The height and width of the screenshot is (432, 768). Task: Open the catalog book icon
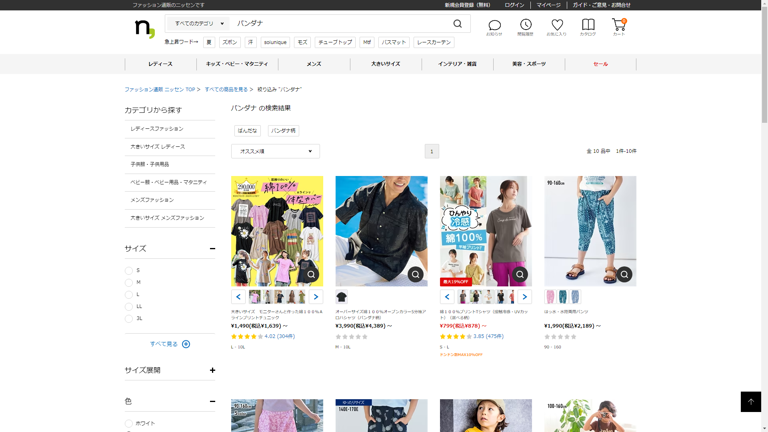pos(588,25)
